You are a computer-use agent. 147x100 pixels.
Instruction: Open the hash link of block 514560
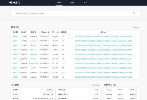103,50
